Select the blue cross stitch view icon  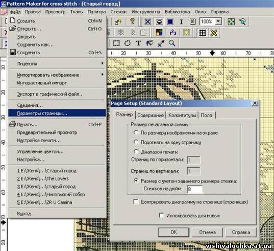(147, 21)
